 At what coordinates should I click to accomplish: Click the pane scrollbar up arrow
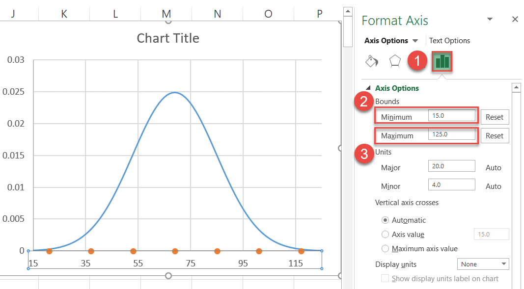click(x=517, y=86)
